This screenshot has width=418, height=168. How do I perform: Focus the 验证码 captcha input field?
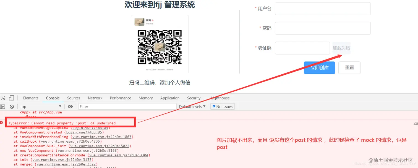[302, 48]
